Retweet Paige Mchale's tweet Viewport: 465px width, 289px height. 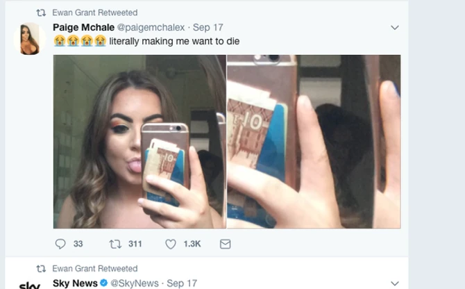[x=115, y=244]
